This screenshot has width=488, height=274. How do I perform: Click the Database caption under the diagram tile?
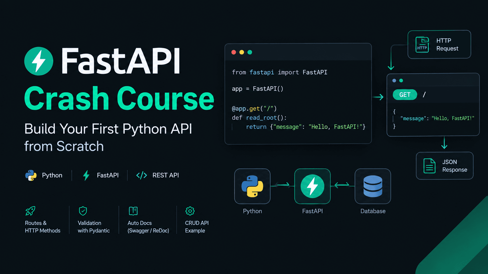pos(373,211)
